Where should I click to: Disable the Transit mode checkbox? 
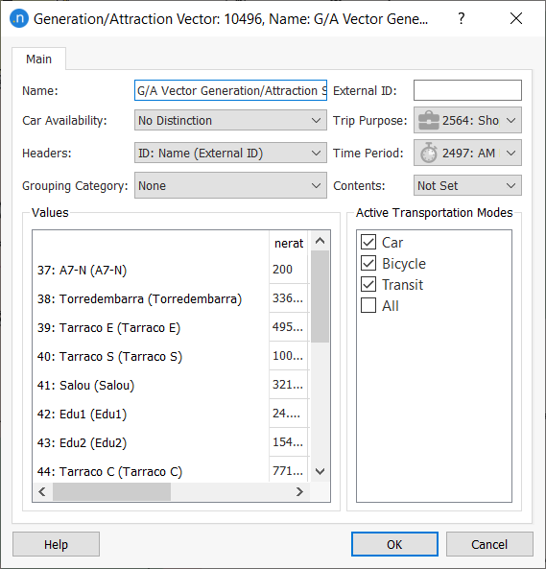click(x=368, y=284)
